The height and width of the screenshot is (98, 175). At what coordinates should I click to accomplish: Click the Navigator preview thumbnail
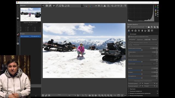[31, 14]
